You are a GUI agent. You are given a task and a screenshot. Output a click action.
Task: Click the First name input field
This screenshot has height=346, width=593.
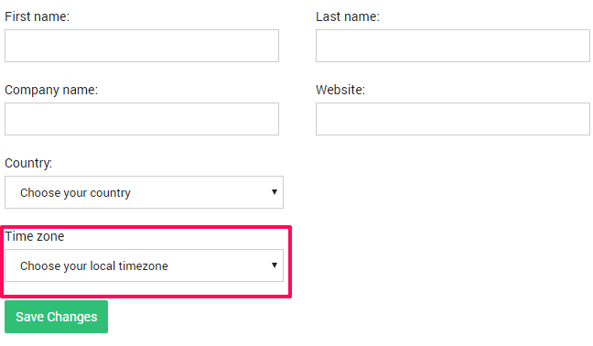tap(142, 46)
